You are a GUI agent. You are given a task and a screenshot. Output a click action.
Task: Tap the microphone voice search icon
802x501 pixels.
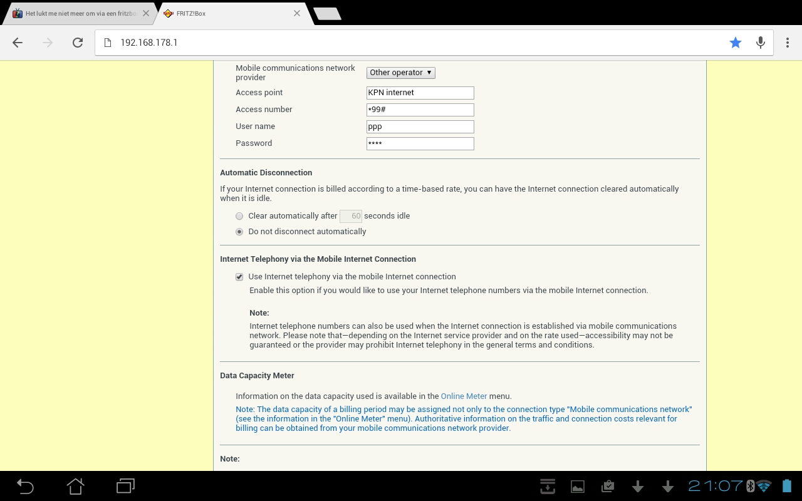tap(760, 43)
